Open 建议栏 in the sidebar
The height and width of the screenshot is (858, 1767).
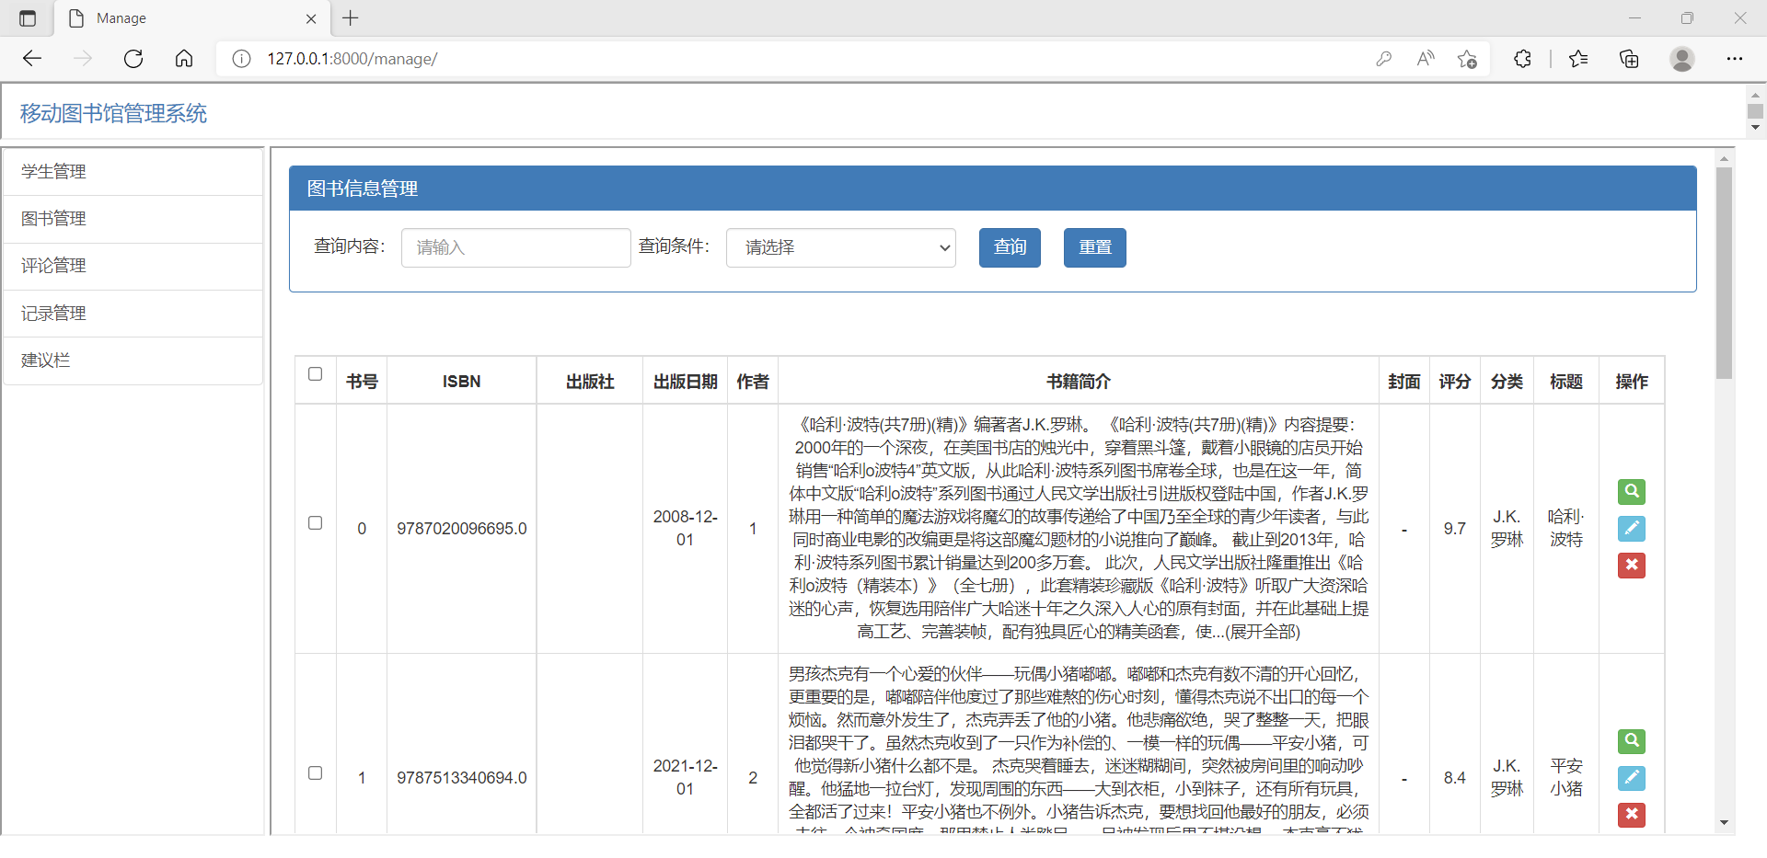[133, 360]
